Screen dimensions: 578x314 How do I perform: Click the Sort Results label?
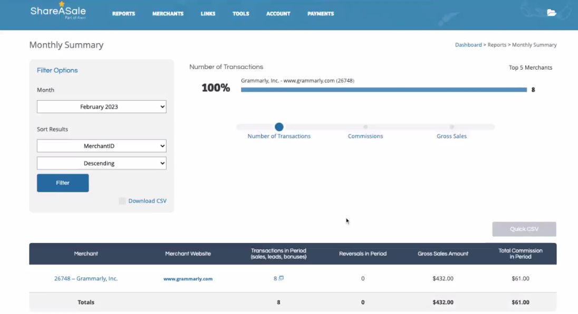tap(52, 129)
